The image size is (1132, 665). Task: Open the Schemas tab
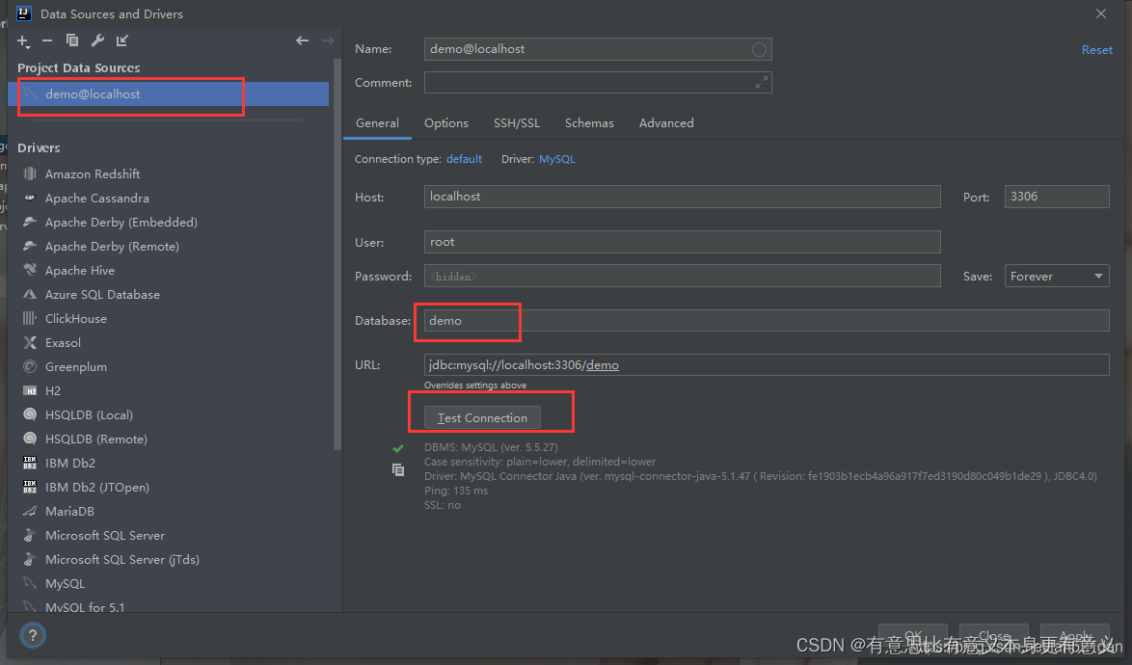point(589,123)
